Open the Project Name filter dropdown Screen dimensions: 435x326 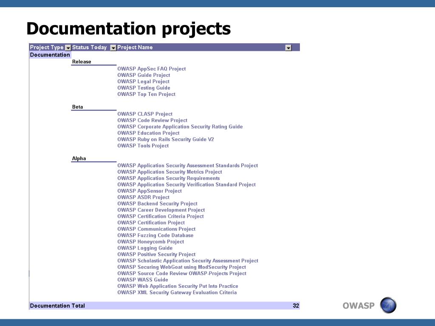[288, 48]
